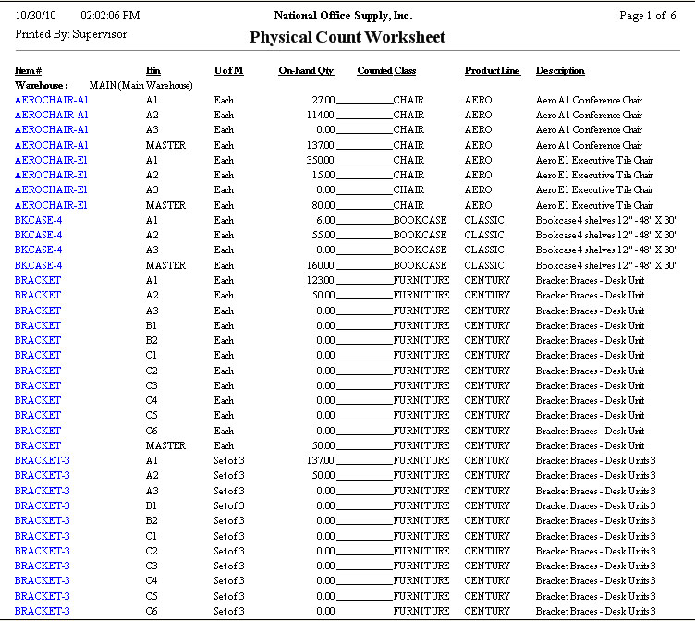Click Counted blank for AEROCHAIR-A1 bin A1
Image resolution: width=695 pixels, height=621 pixels.
[364, 101]
